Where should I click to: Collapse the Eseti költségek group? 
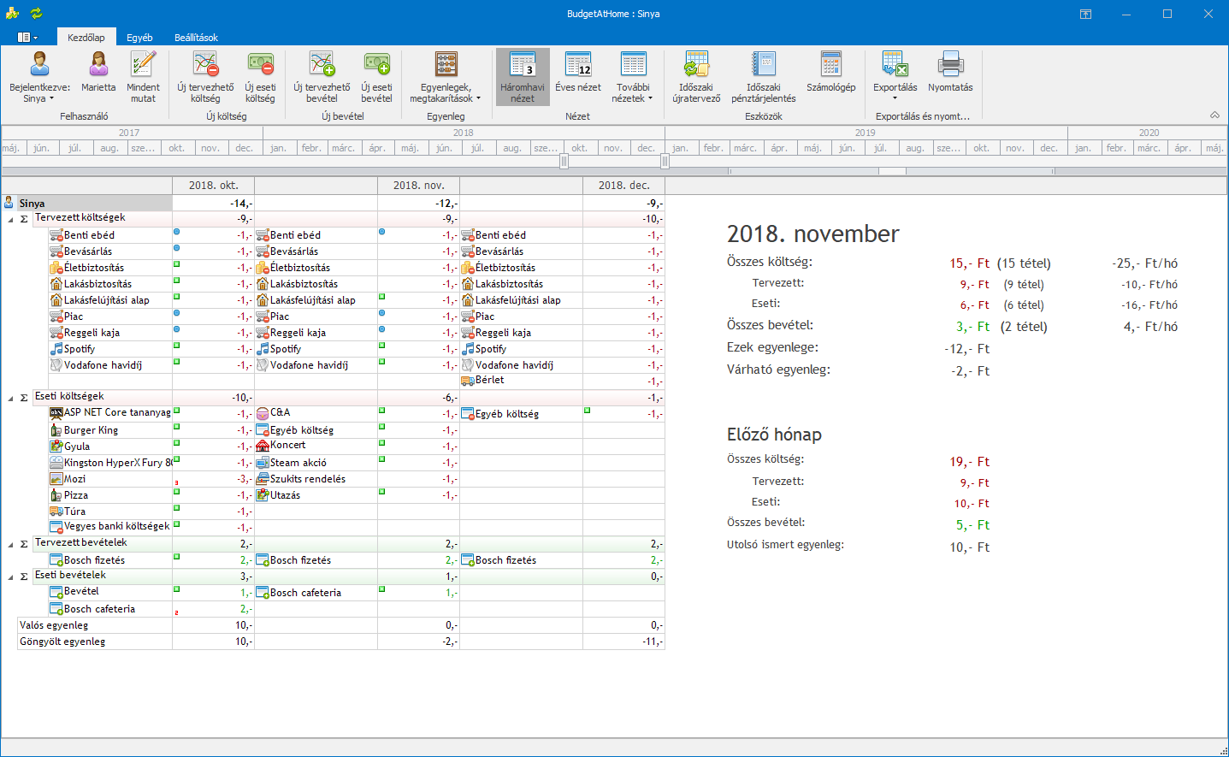[x=11, y=399]
